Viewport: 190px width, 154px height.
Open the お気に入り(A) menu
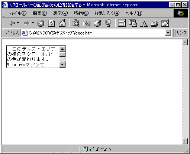click(107, 13)
